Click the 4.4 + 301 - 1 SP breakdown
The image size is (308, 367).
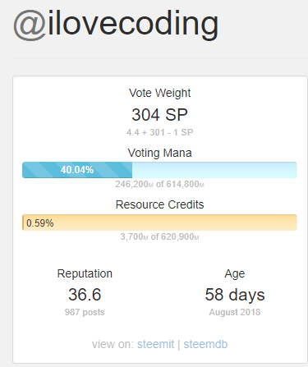159,132
